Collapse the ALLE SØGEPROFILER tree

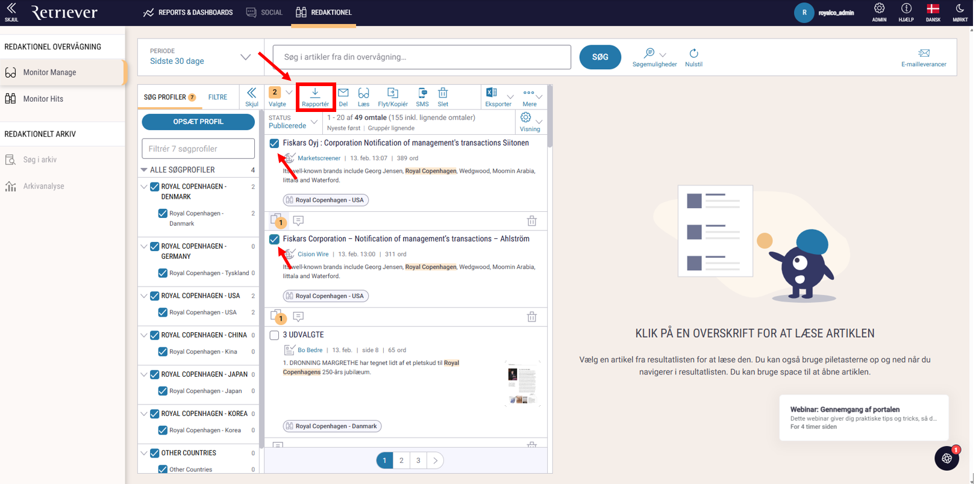(144, 170)
